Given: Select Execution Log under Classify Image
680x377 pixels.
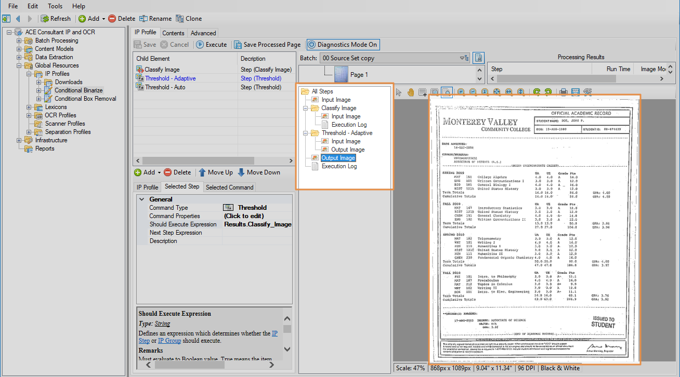Looking at the screenshot, I should coord(349,125).
